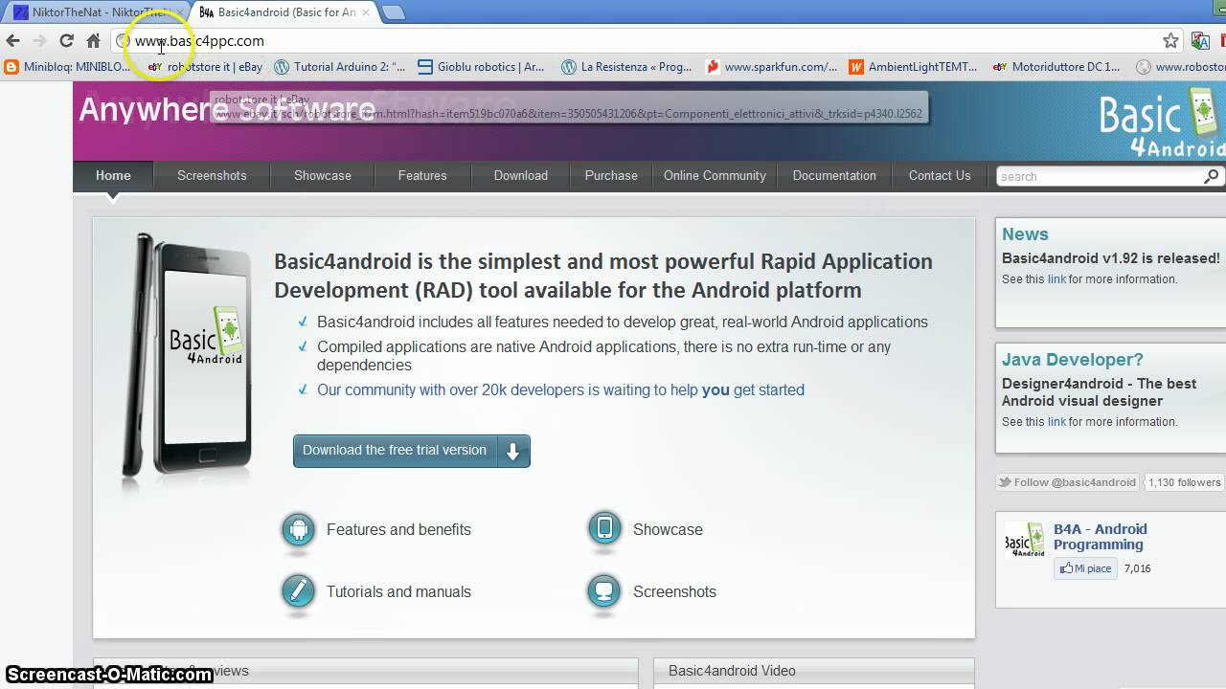The image size is (1226, 689).
Task: Open the Tutorials and manuals link
Action: tap(398, 591)
